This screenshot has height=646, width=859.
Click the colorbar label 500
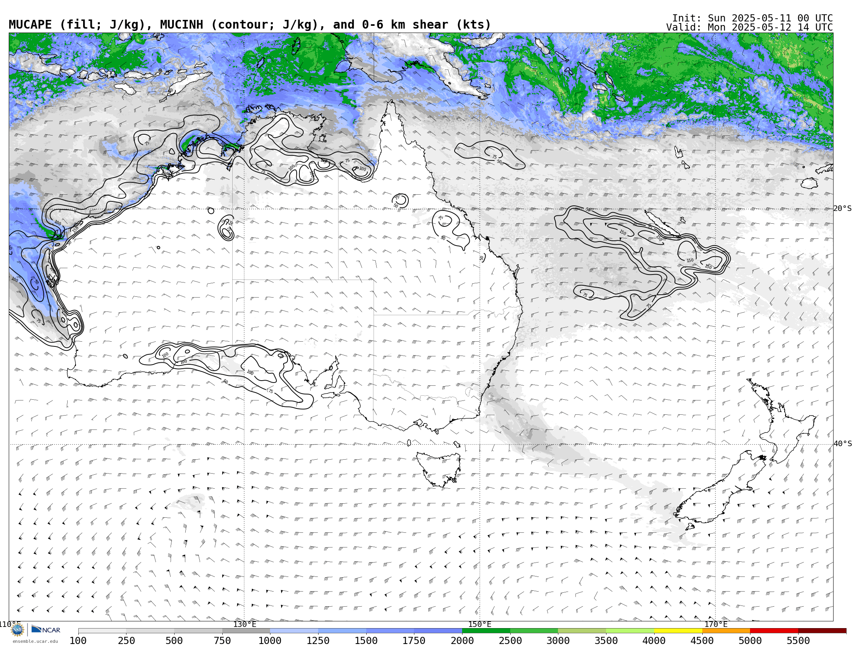(x=174, y=640)
